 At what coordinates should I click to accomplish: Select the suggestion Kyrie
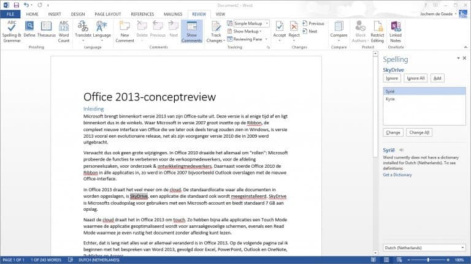[424, 99]
